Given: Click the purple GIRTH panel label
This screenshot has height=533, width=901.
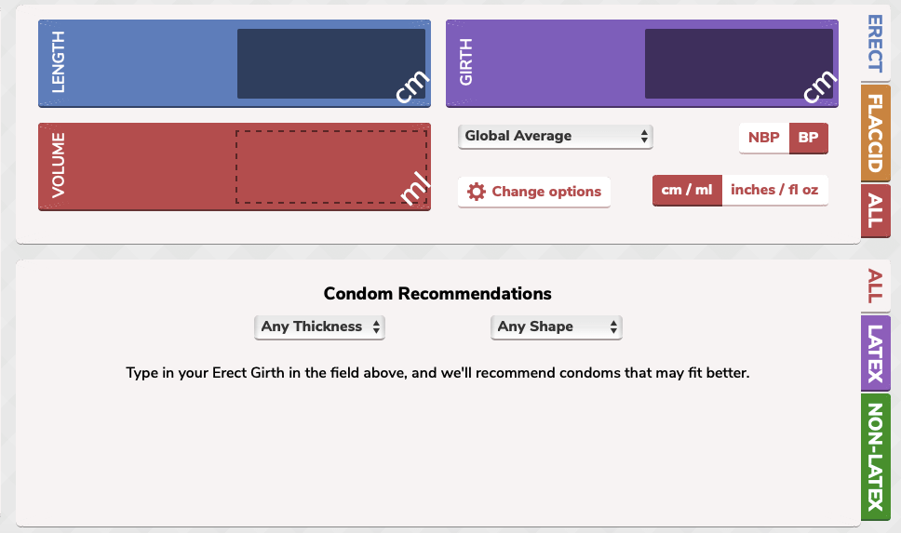Looking at the screenshot, I should 466,63.
